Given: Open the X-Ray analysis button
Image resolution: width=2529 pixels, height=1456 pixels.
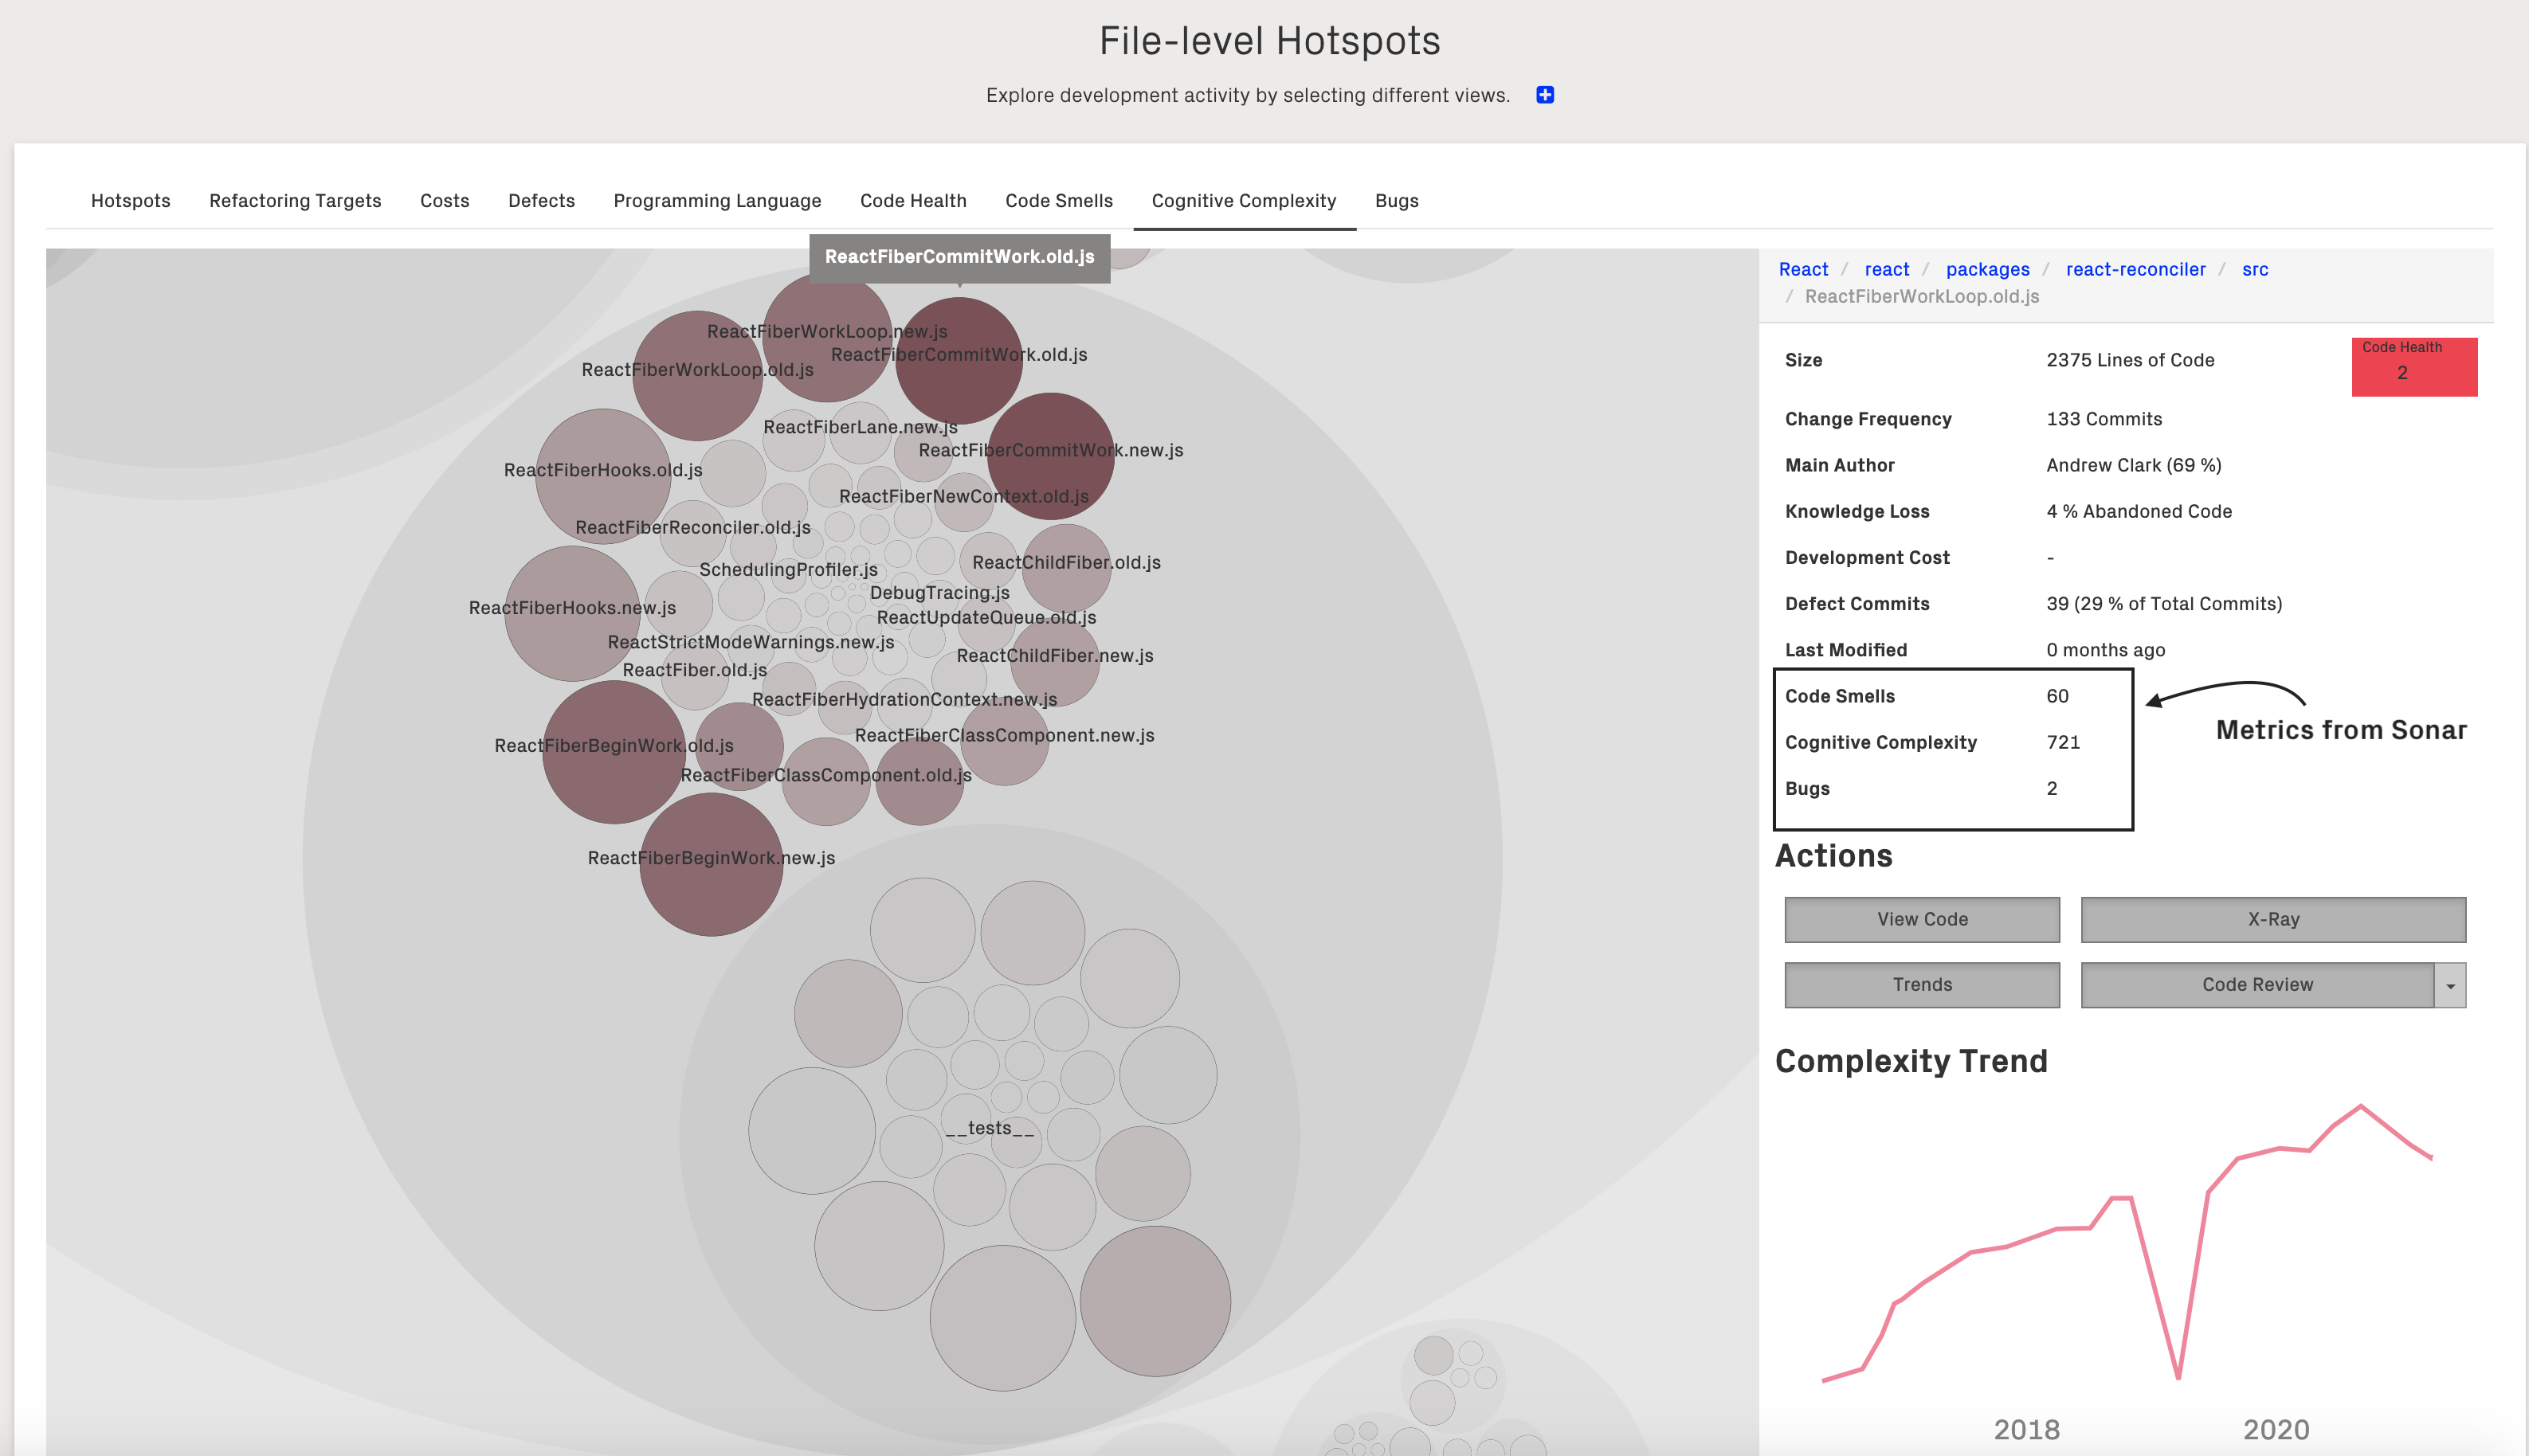Looking at the screenshot, I should click(2273, 919).
